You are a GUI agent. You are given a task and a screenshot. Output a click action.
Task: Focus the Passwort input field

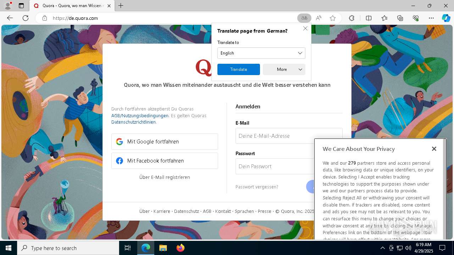click(275, 166)
